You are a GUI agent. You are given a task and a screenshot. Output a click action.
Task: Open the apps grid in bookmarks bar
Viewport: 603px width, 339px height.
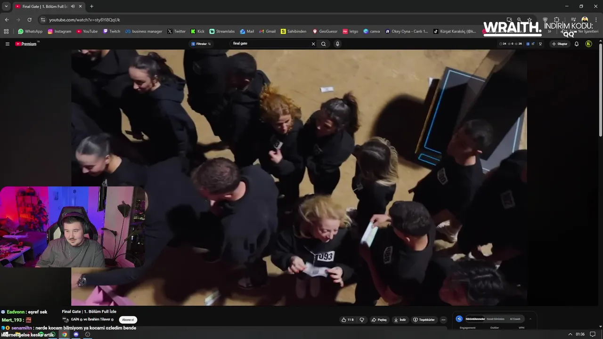tap(6, 32)
